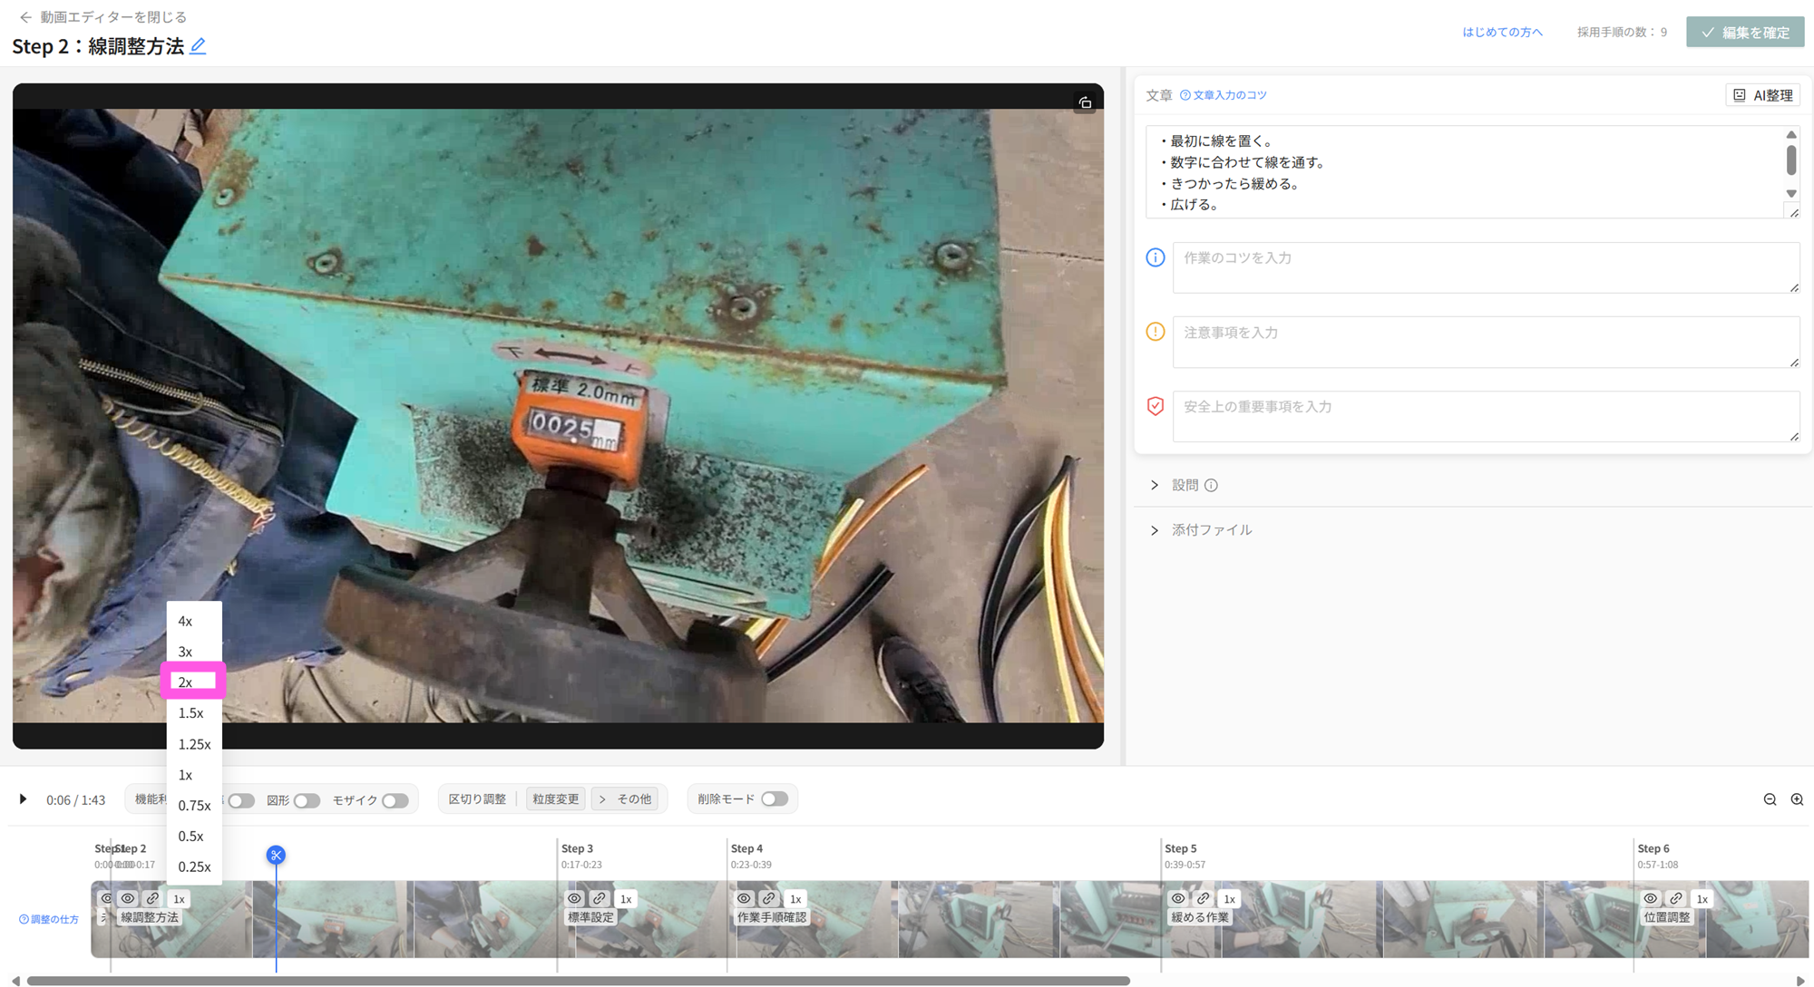Image resolution: width=1814 pixels, height=987 pixels.
Task: Expand the 設問 section
Action: click(x=1155, y=485)
